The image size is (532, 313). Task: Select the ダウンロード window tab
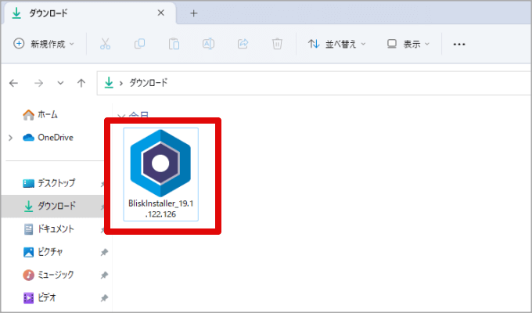point(89,13)
